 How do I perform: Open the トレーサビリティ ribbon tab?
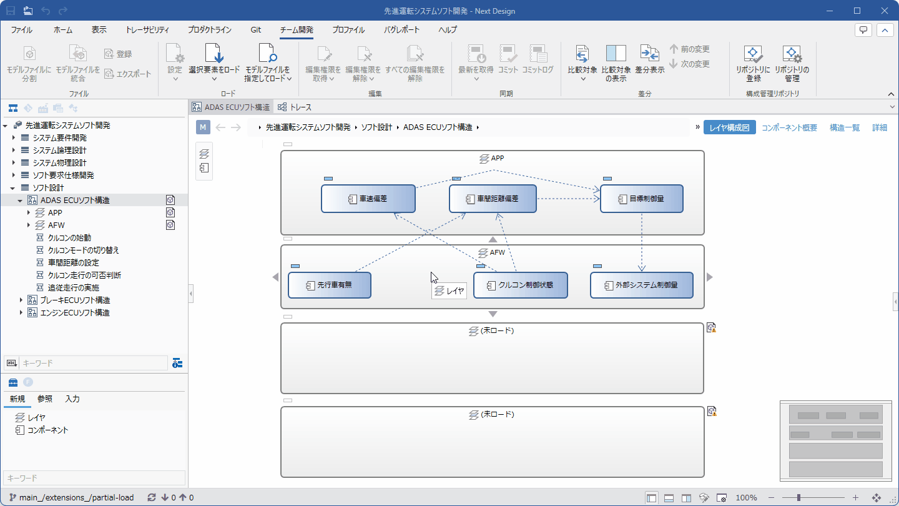pos(147,30)
